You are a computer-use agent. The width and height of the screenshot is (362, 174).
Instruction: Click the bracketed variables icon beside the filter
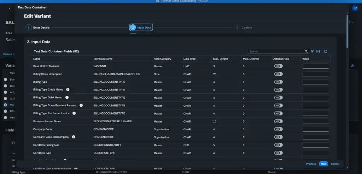(x=318, y=51)
